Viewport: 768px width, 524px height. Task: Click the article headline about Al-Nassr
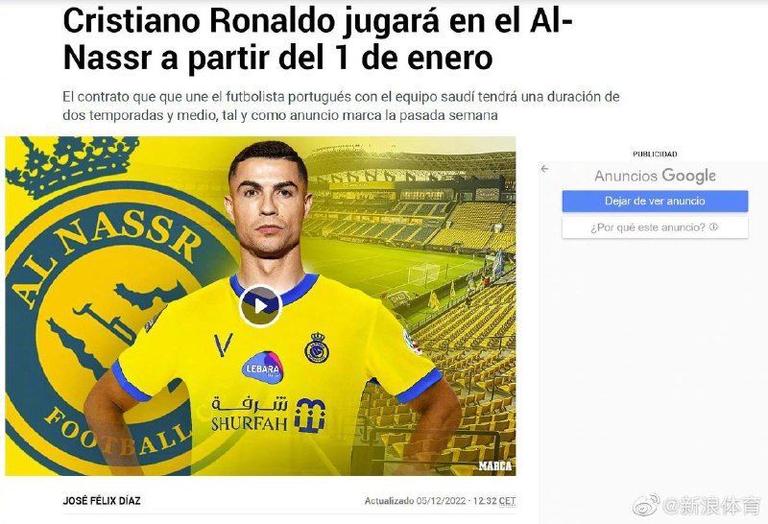tap(318, 39)
